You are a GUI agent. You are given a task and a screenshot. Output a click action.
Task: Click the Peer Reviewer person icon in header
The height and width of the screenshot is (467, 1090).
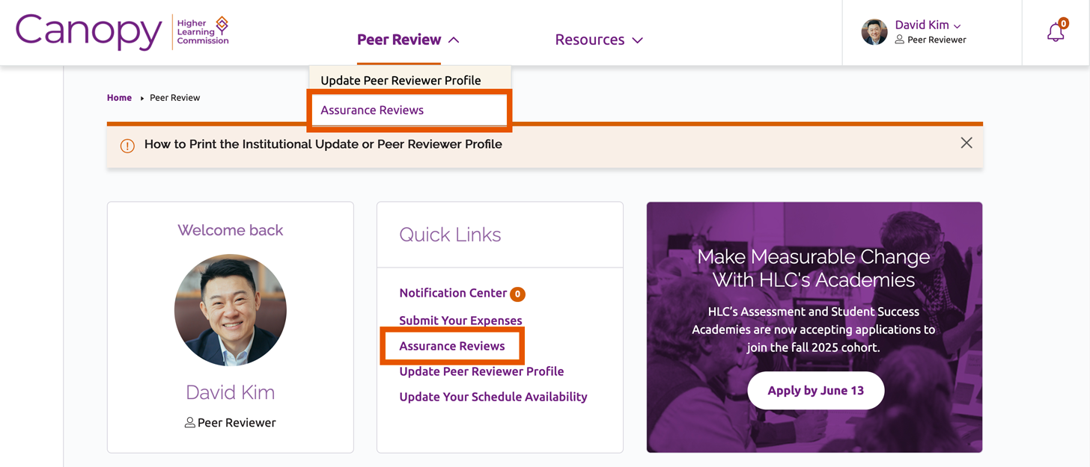(x=899, y=40)
